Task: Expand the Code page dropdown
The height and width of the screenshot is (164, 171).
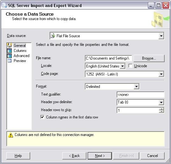Action: pyautogui.click(x=161, y=74)
